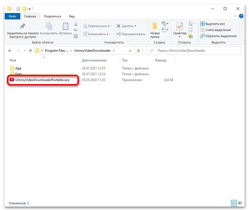Open the Копировать в dropdown
Screen dimensions: 249x211
click(x=97, y=34)
